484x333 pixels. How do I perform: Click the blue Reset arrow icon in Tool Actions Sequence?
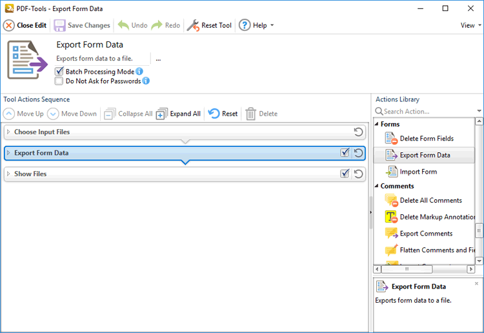pyautogui.click(x=214, y=114)
